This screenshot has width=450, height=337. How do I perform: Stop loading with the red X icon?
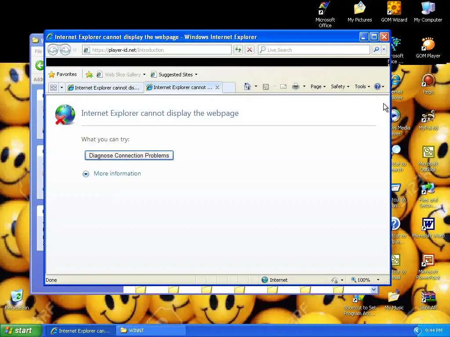(250, 50)
